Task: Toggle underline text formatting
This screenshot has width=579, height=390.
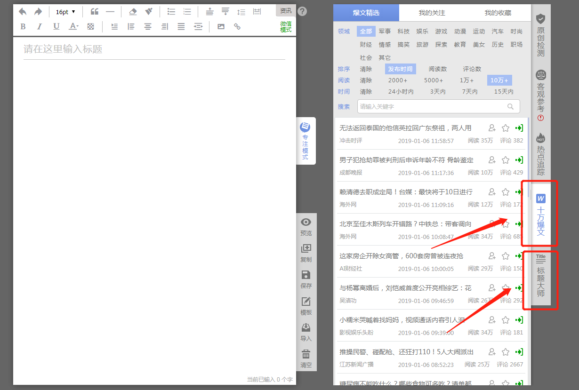Action: click(56, 27)
